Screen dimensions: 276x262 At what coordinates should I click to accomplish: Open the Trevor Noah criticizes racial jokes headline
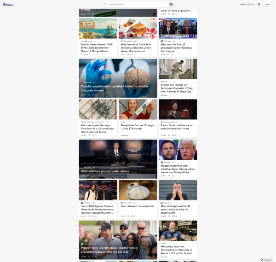(177, 127)
